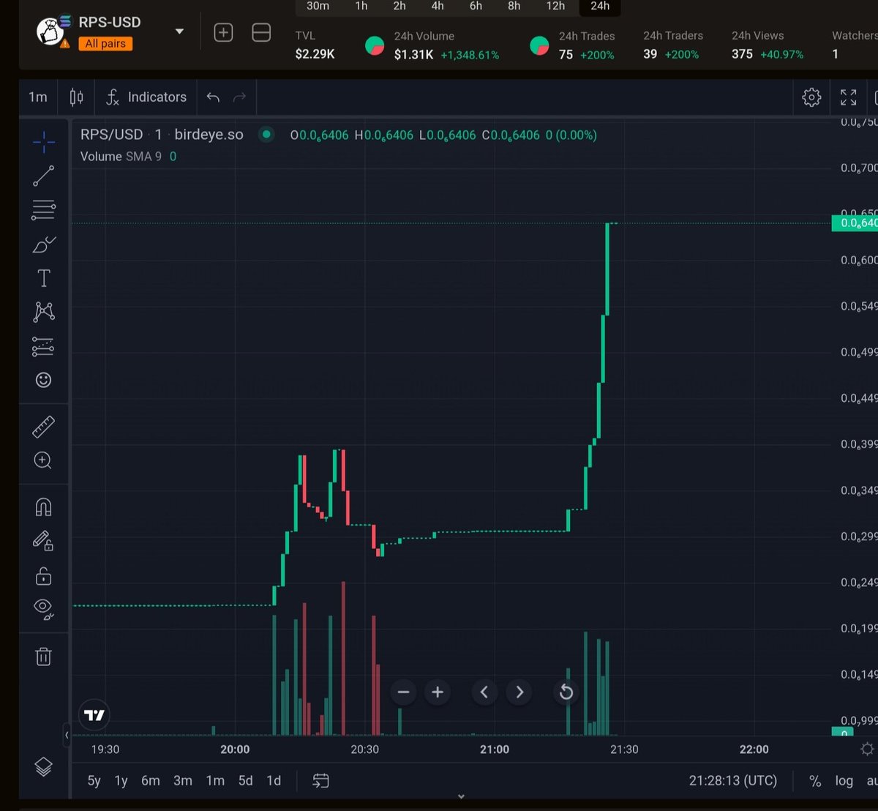Screen dimensions: 878x811
Task: Open the 1m interval selector
Action: click(x=38, y=97)
